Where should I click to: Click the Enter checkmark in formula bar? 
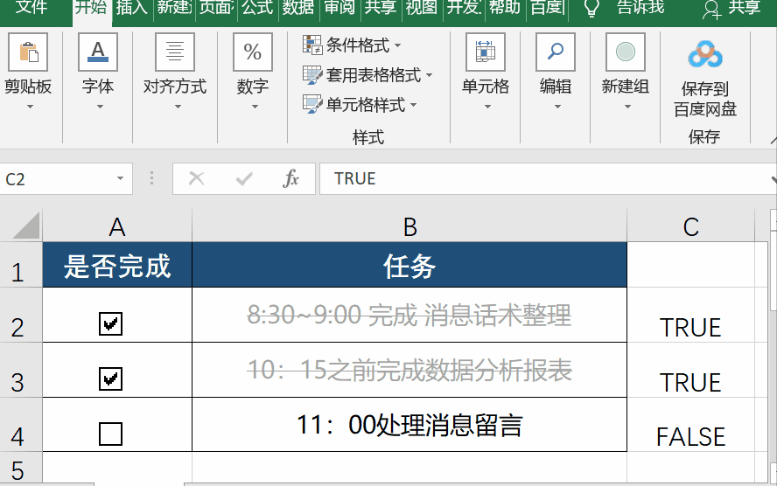244,178
